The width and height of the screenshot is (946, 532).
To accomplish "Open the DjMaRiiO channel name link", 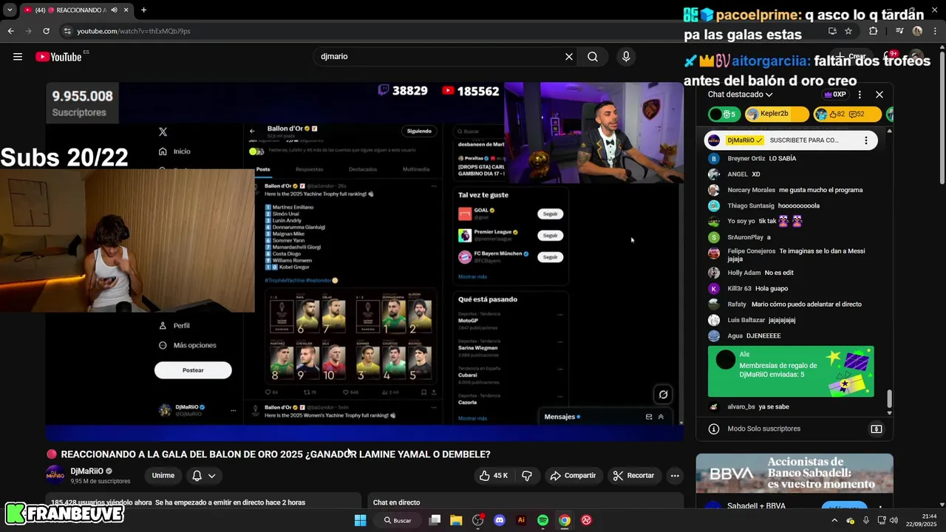I will (x=86, y=471).
